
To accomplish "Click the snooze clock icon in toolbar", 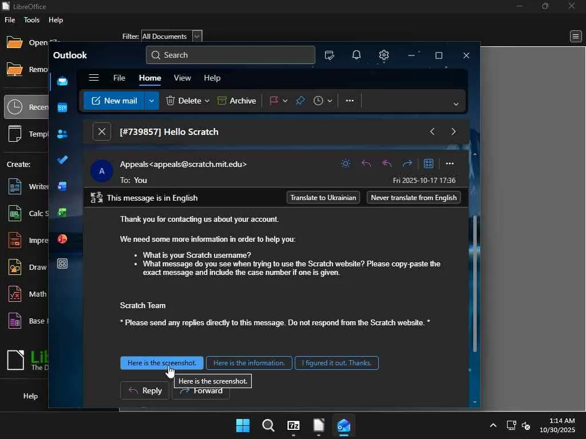I will pos(318,101).
